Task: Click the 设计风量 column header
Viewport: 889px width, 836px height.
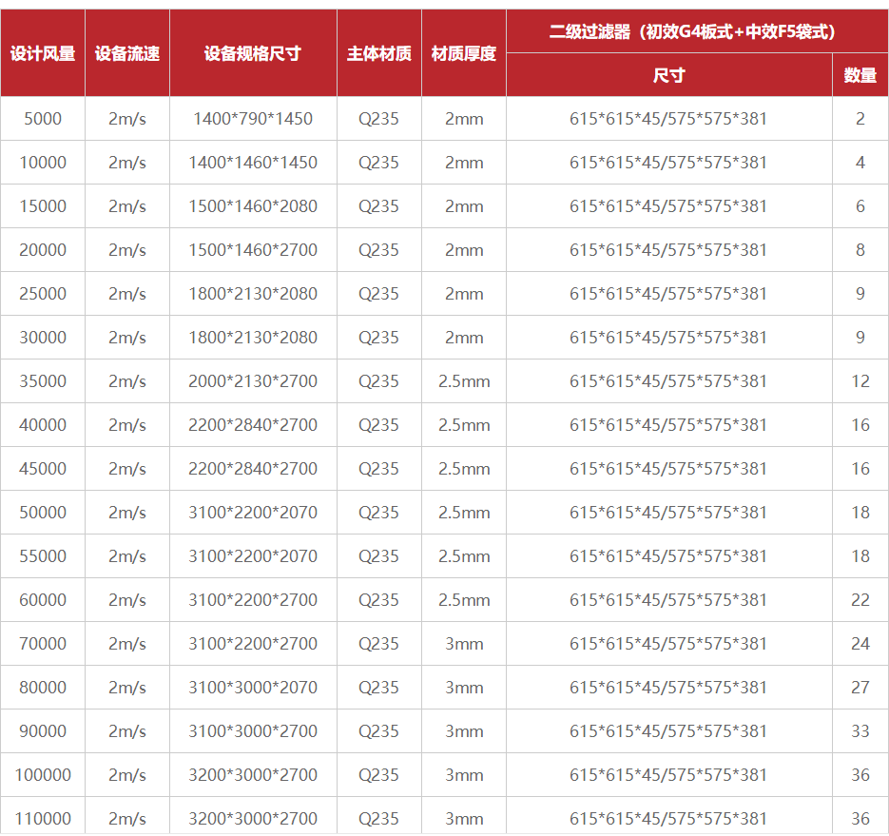Action: pos(43,53)
